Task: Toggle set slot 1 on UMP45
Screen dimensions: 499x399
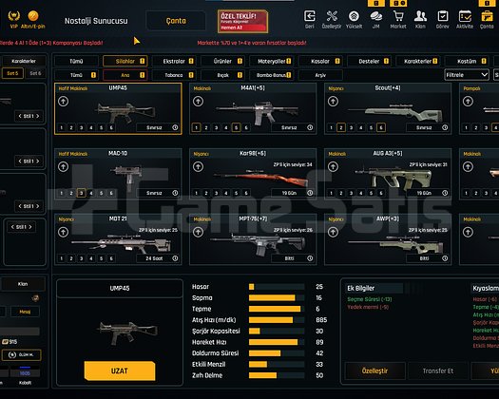Action: (x=62, y=127)
